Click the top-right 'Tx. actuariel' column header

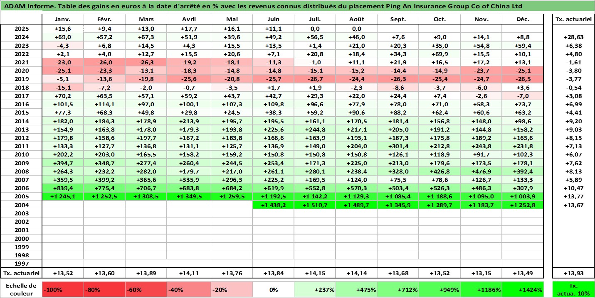click(573, 20)
